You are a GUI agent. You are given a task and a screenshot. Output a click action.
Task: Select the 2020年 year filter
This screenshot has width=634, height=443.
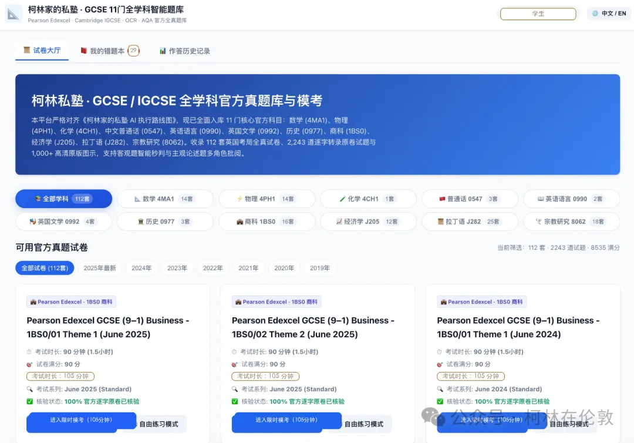click(x=284, y=268)
